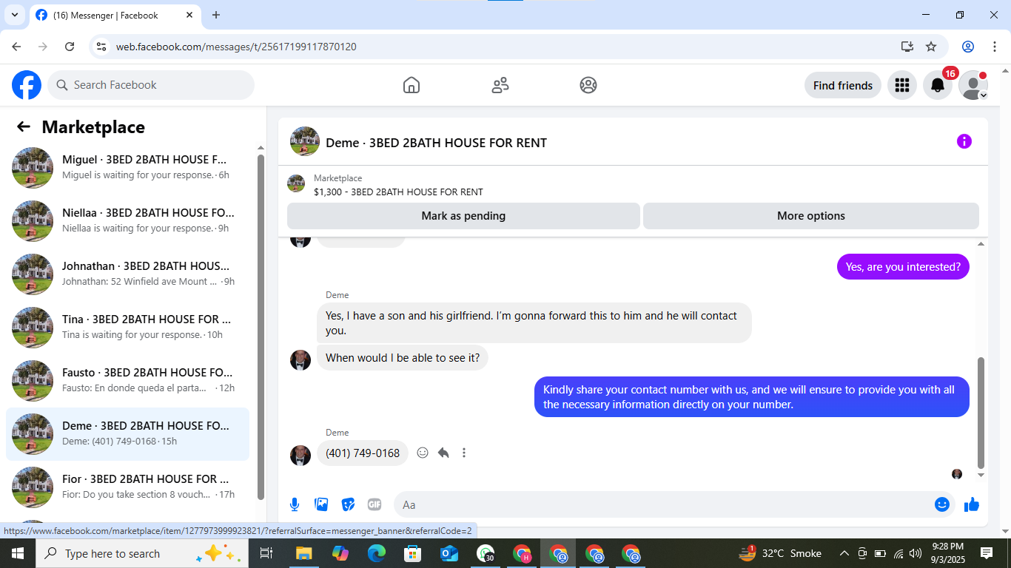Open the account profile menu
This screenshot has height=568, width=1011.
pyautogui.click(x=973, y=85)
